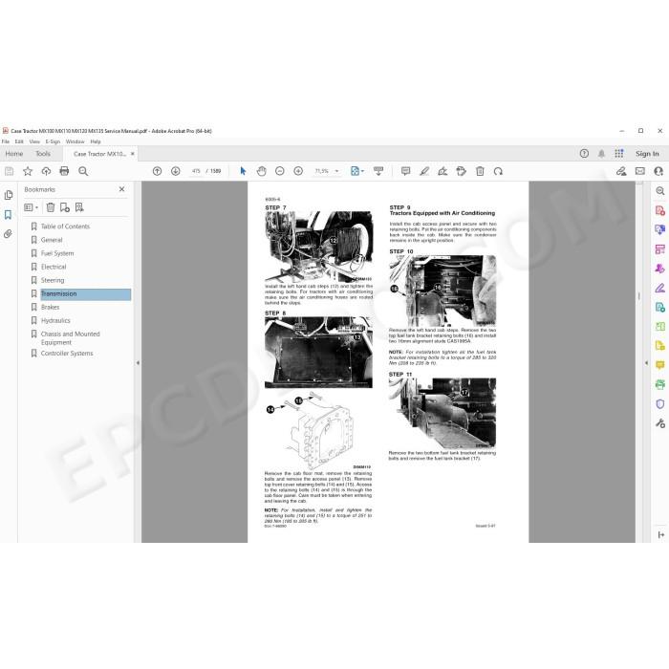Zoom out with minus button

coord(280,171)
